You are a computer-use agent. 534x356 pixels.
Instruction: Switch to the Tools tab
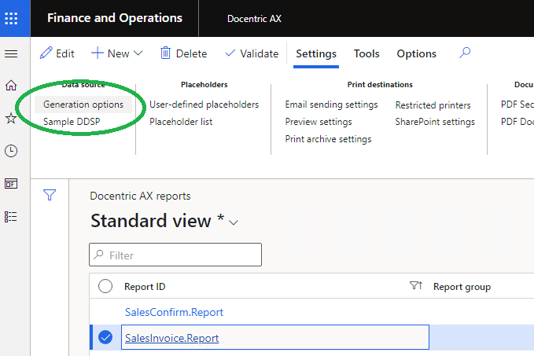tap(366, 53)
